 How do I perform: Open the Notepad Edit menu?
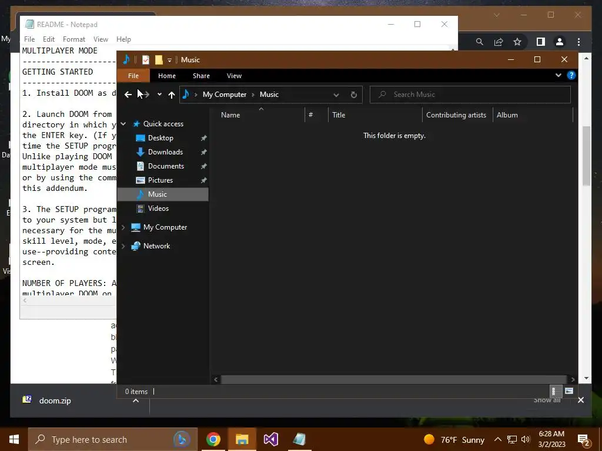coord(48,39)
